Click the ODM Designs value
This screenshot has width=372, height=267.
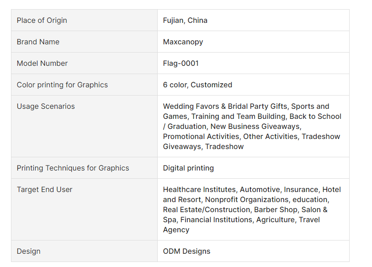tap(186, 251)
